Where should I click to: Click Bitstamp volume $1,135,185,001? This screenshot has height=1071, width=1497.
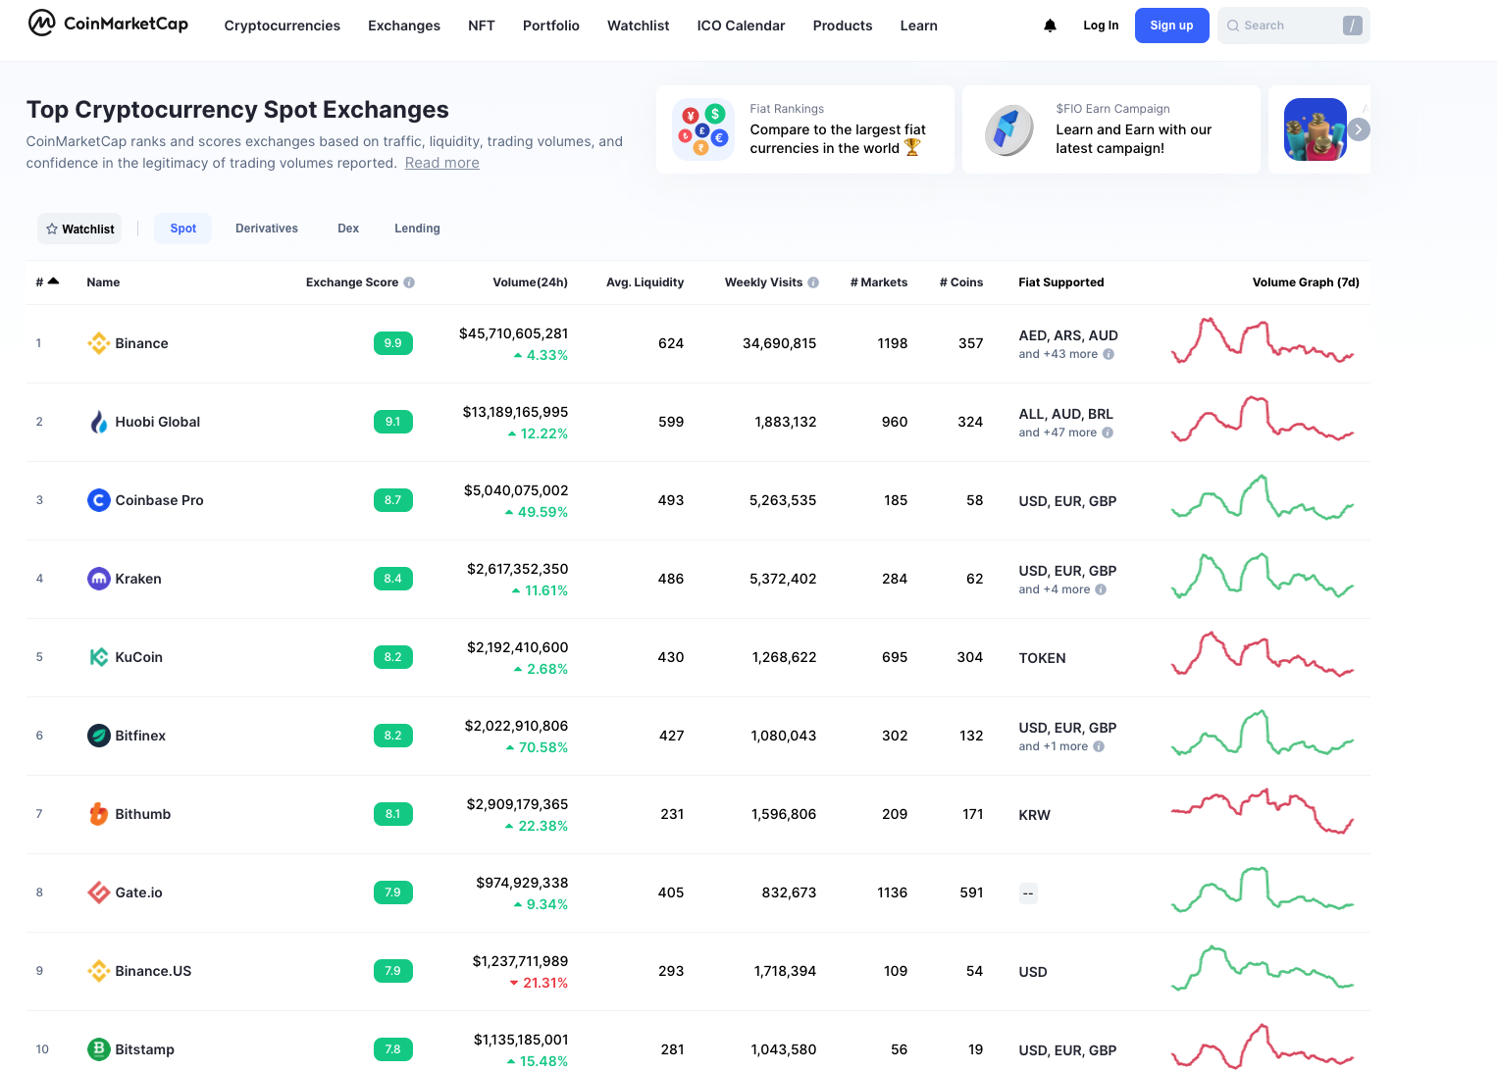click(521, 1040)
